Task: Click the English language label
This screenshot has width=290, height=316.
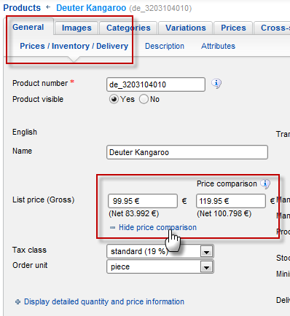Action: click(x=25, y=132)
